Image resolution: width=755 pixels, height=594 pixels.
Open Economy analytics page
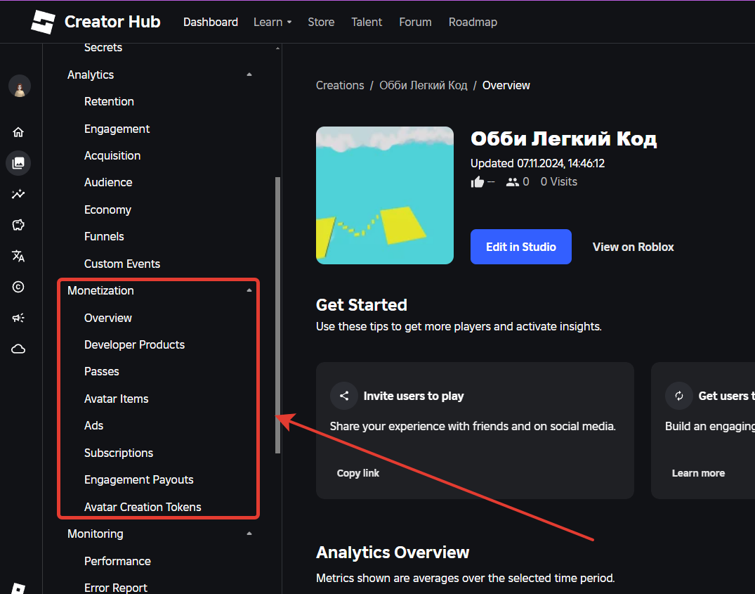(x=108, y=209)
